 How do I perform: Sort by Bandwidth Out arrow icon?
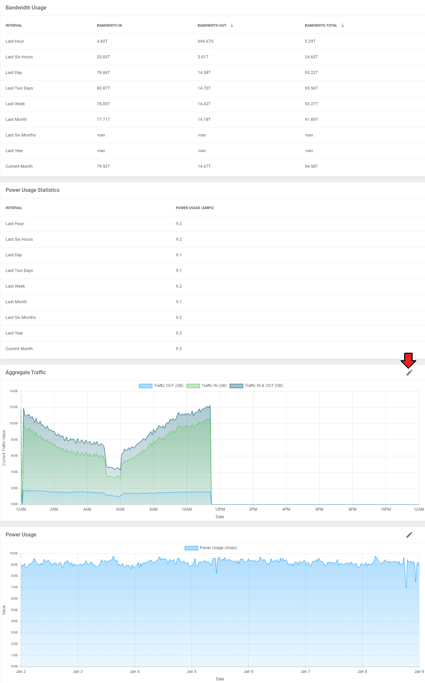[232, 25]
